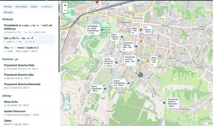Click Przystanek Skawina Bukowska map label
The width and height of the screenshot is (213, 126).
tap(172, 103)
